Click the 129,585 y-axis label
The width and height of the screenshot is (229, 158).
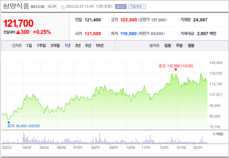click(216, 73)
